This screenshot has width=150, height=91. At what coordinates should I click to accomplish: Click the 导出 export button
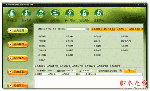pos(130,71)
